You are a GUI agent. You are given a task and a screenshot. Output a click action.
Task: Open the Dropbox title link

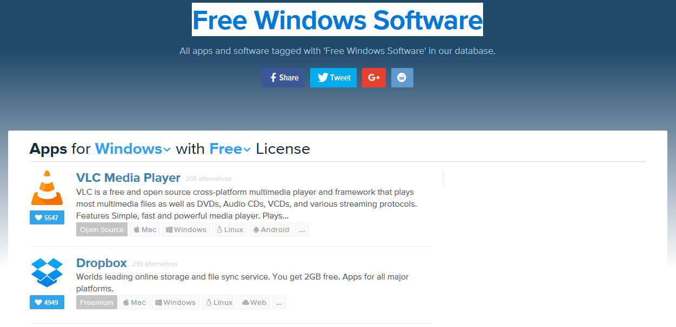click(x=102, y=263)
